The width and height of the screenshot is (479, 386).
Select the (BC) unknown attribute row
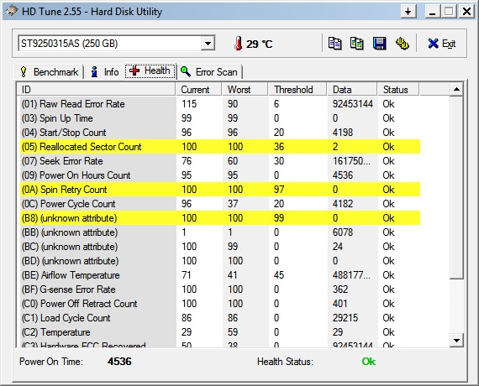(x=220, y=247)
